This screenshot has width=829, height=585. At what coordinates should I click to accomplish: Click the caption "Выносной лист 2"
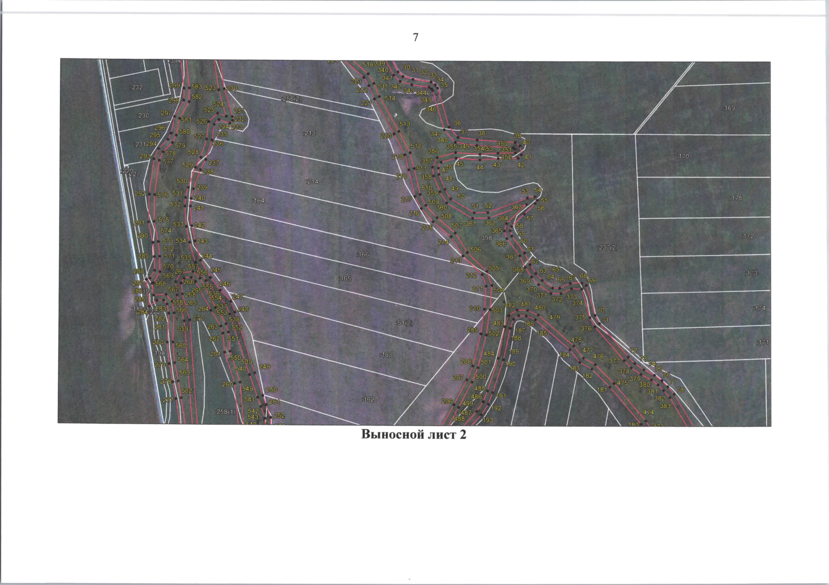tap(414, 434)
